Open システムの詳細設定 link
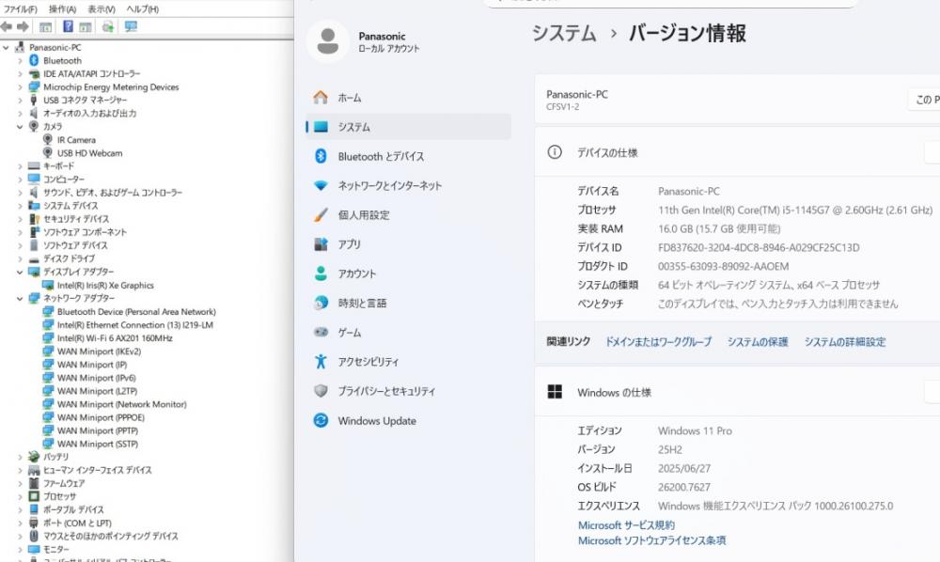 pos(845,341)
